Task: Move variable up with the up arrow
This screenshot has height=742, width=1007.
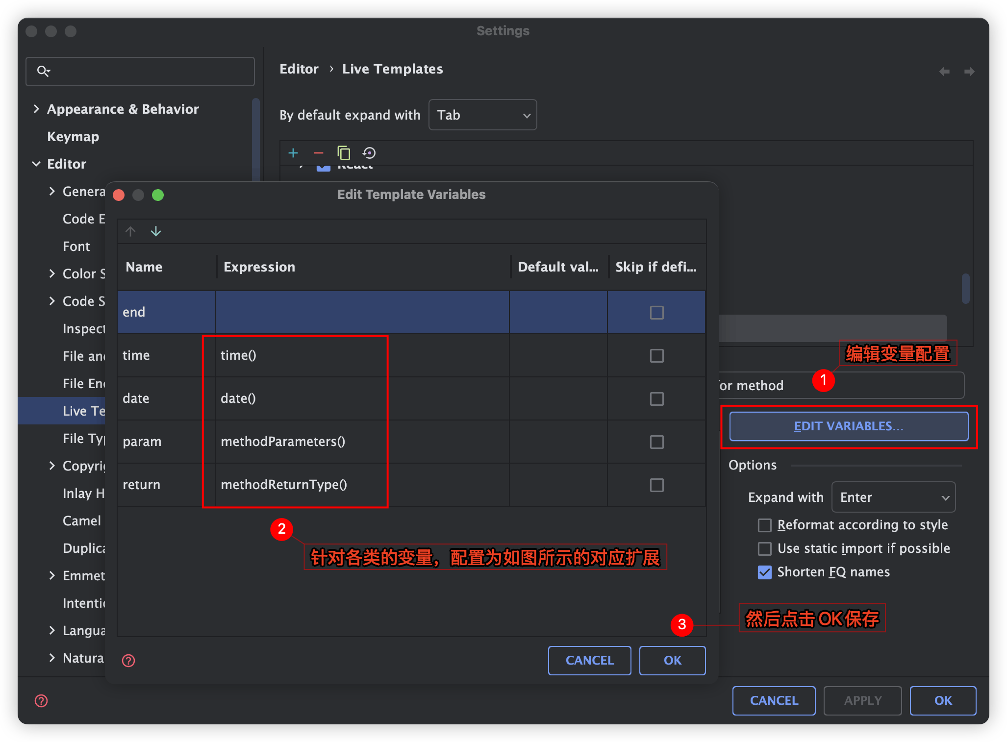Action: (x=130, y=231)
